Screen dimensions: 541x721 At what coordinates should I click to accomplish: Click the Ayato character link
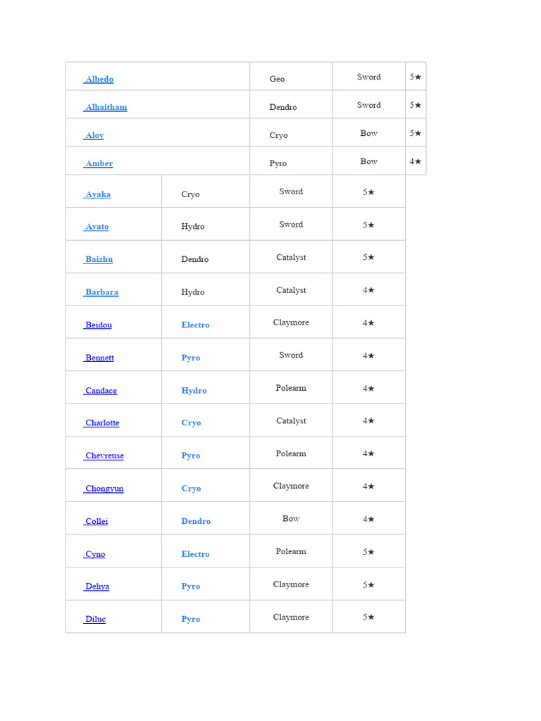tap(97, 227)
